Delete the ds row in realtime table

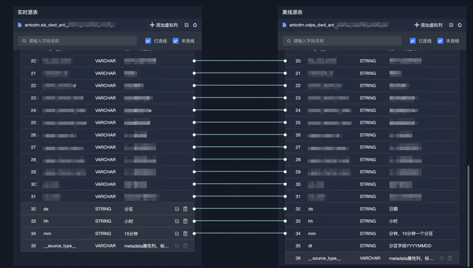(x=185, y=209)
